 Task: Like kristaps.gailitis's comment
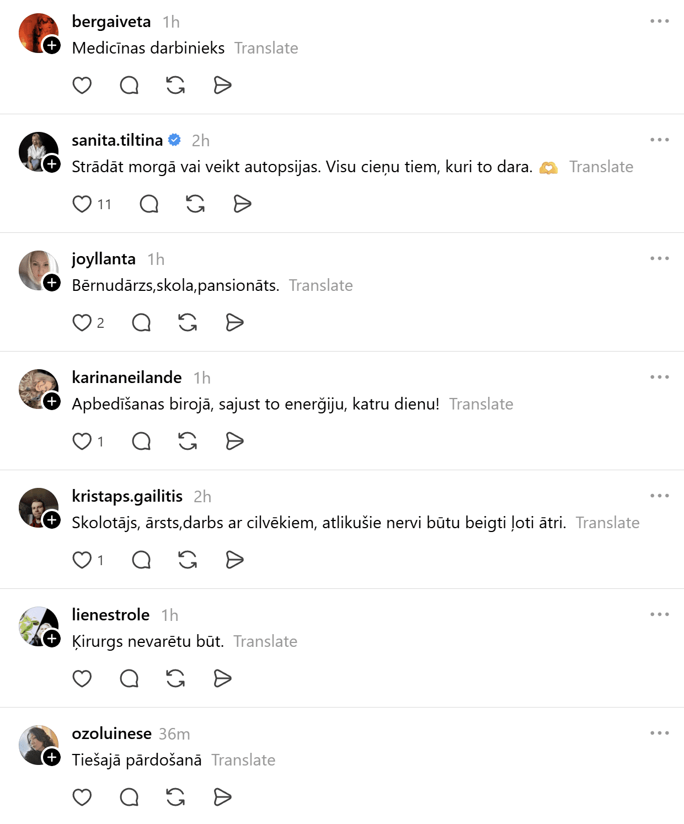pyautogui.click(x=82, y=560)
